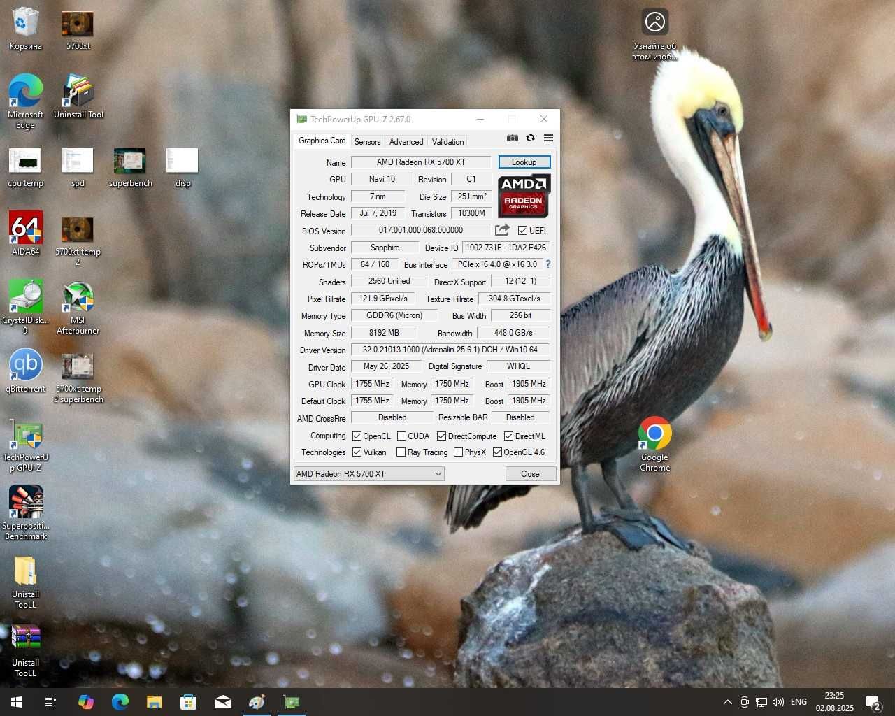Switch to the Sensors tab
This screenshot has width=895, height=716.
[x=367, y=142]
